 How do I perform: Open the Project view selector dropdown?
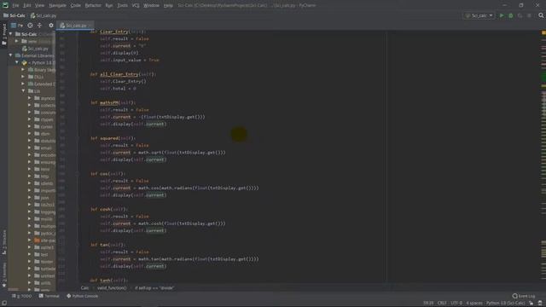17,26
